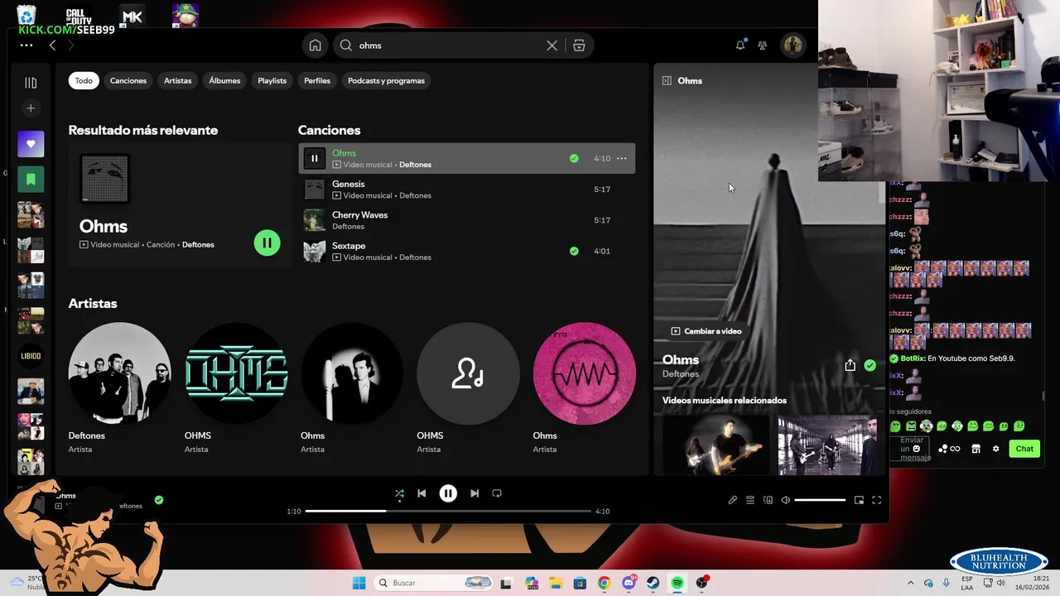
Task: Pause Ohms via the green button in top result
Action: pyautogui.click(x=267, y=243)
